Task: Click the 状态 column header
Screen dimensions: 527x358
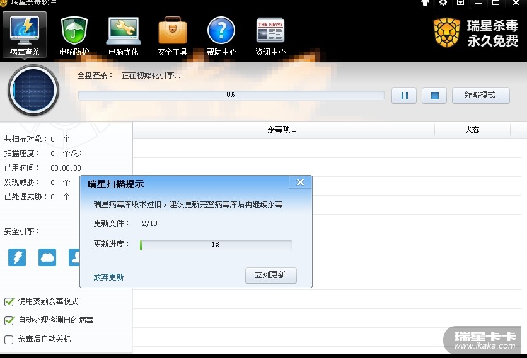Action: [472, 130]
